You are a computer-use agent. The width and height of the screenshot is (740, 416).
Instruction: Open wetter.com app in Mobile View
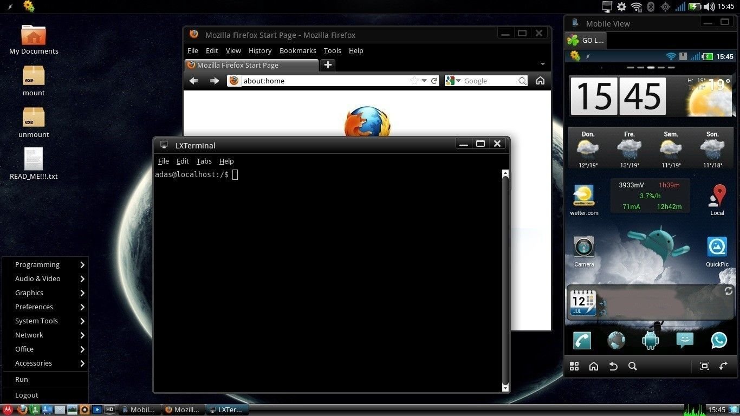point(584,200)
